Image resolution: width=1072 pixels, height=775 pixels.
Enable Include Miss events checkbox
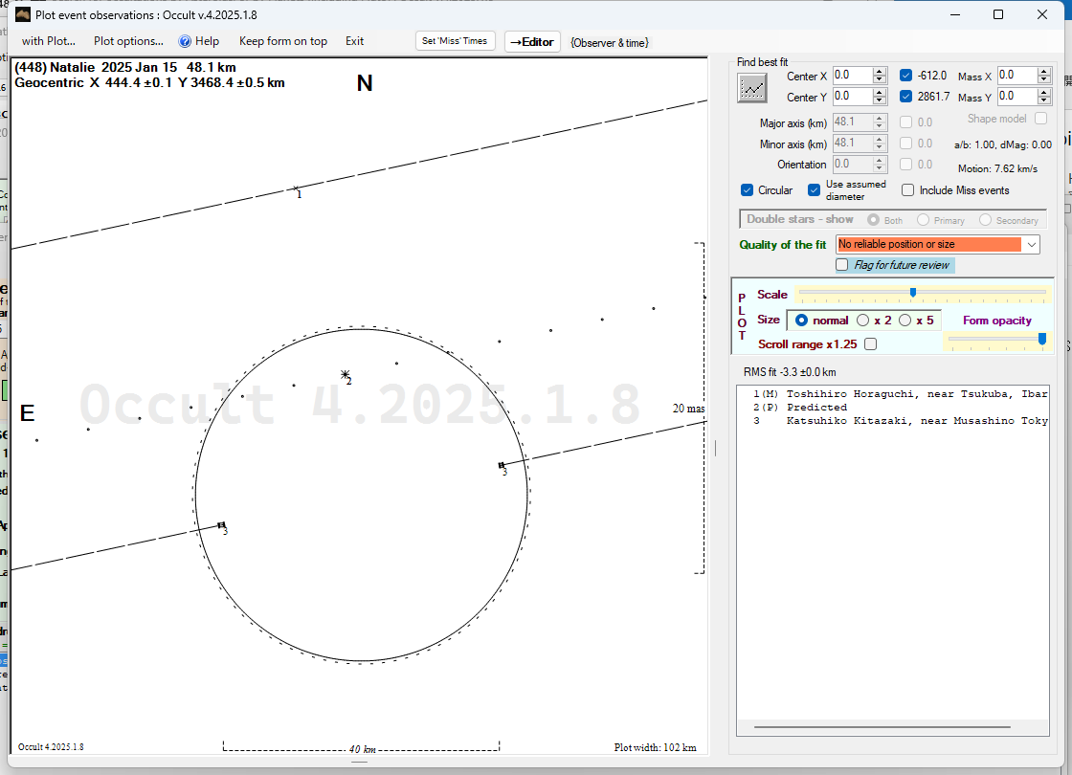point(908,190)
